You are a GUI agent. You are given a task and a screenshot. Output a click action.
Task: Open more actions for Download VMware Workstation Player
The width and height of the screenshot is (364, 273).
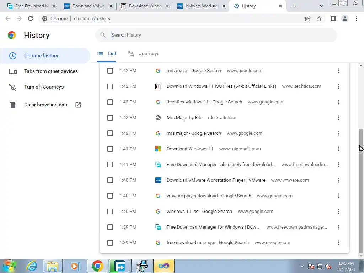click(x=339, y=180)
